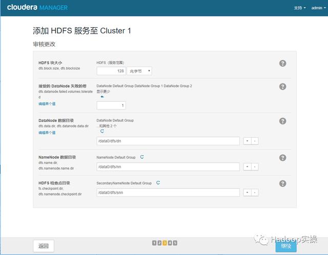Open help for HDFS checkpoint directory

coord(282,183)
